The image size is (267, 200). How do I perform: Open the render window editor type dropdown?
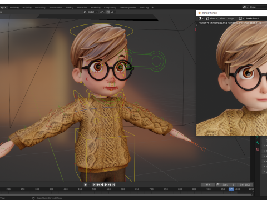tap(201, 18)
